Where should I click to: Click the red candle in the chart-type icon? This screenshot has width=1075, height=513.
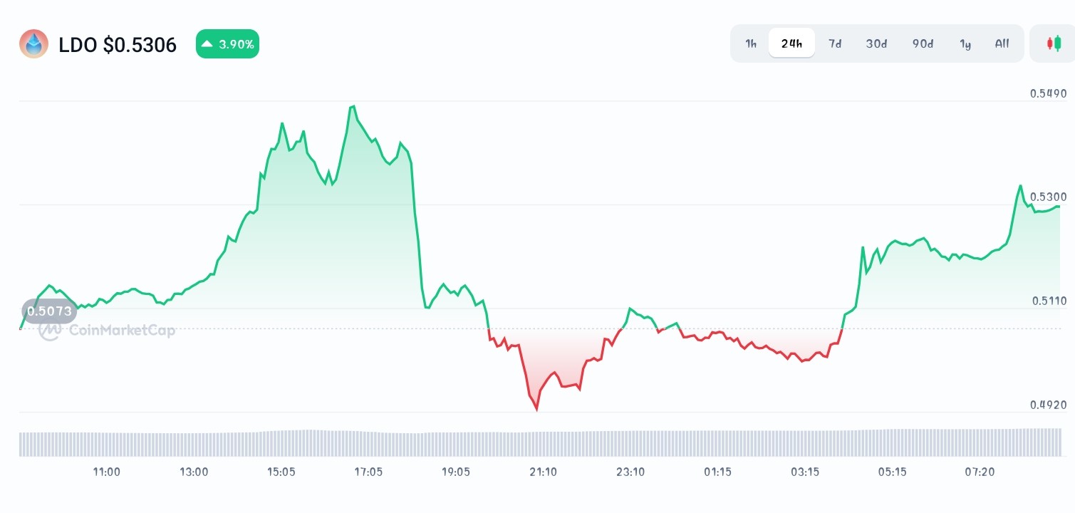tap(1049, 43)
